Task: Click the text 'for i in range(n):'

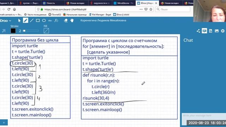Action: 103,81
